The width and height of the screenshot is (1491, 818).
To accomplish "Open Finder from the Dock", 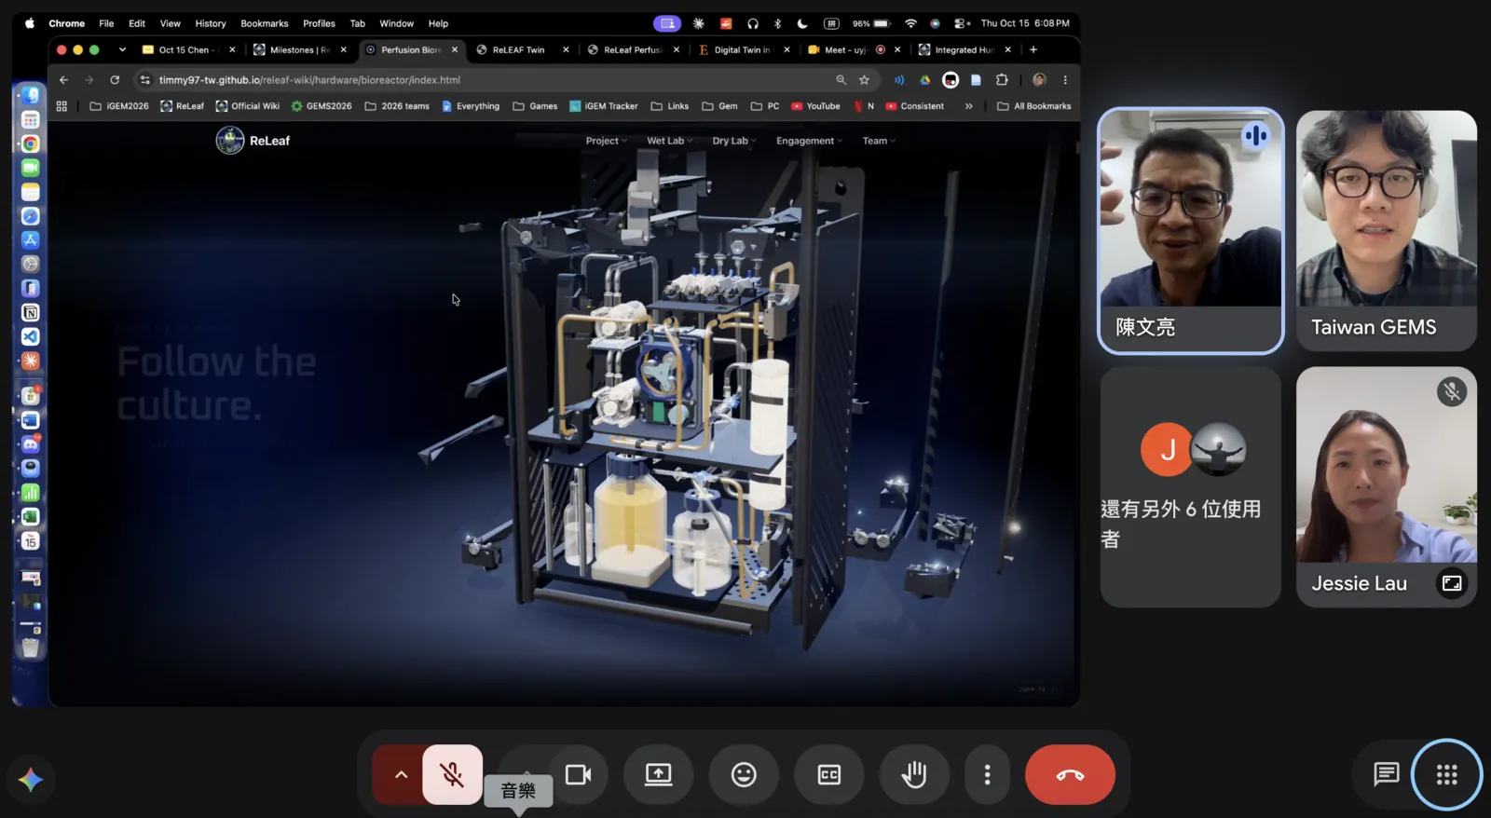I will coord(31,95).
